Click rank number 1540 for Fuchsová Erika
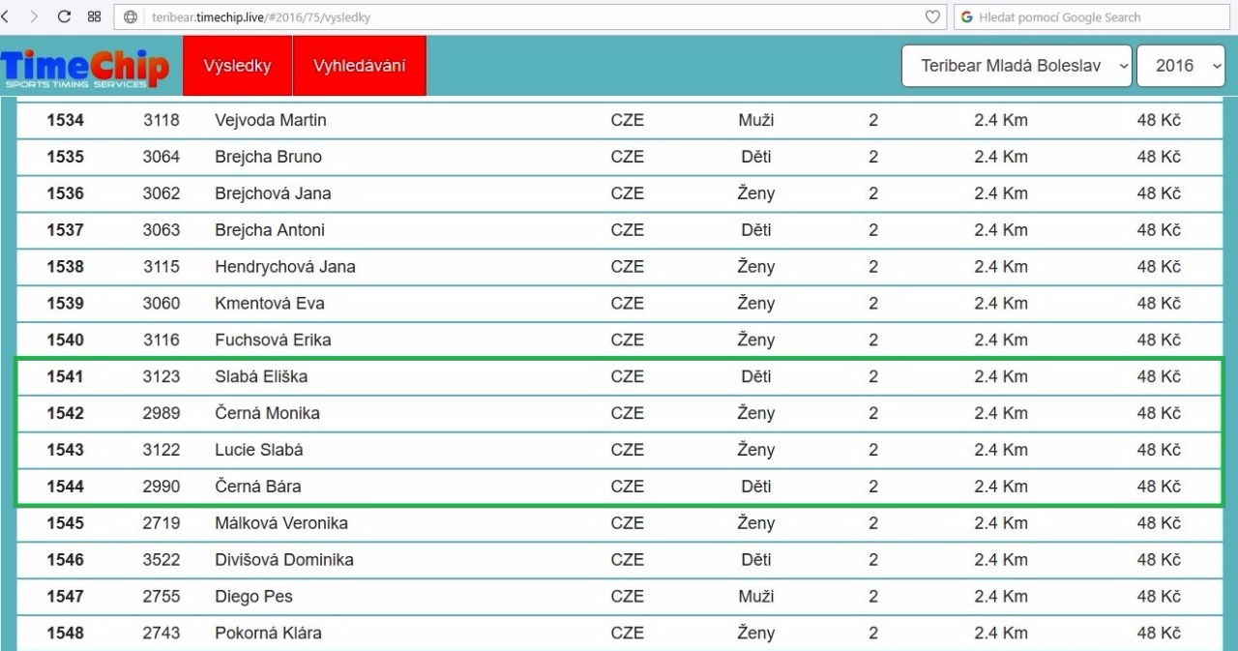 click(x=65, y=340)
